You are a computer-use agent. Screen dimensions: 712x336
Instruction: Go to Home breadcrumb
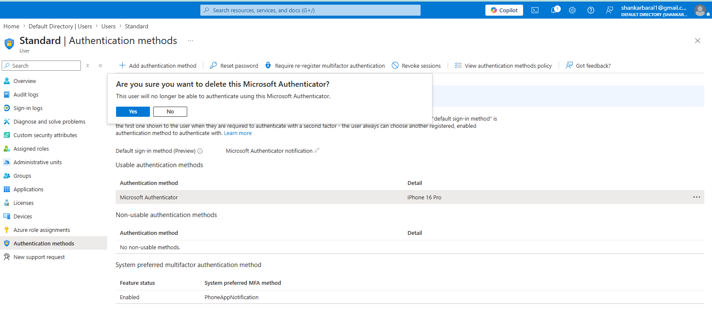click(11, 26)
